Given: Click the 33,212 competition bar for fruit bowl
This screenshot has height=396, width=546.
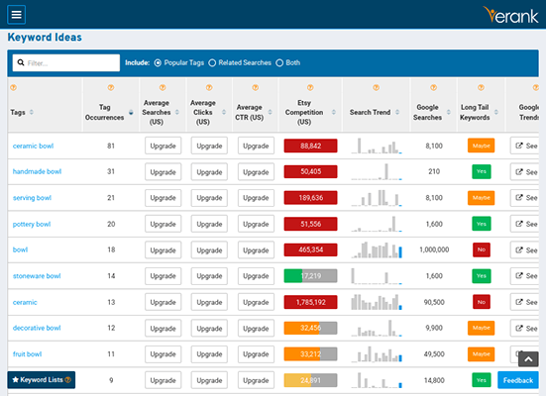Looking at the screenshot, I should 310,354.
